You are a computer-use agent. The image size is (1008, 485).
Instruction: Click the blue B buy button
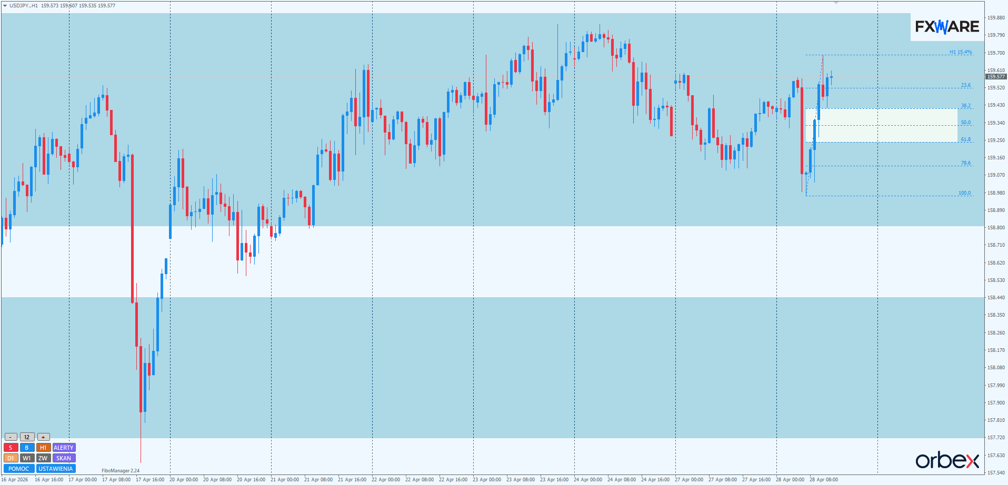pyautogui.click(x=27, y=448)
